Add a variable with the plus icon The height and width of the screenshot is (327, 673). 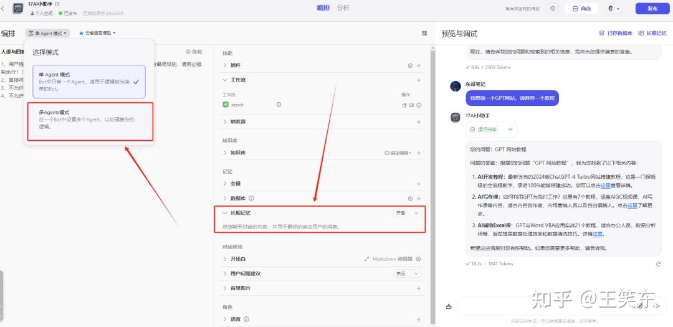pos(419,184)
